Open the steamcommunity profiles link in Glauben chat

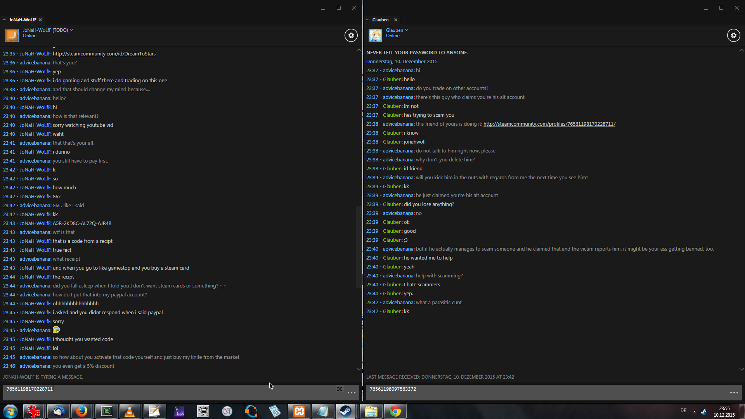[549, 124]
